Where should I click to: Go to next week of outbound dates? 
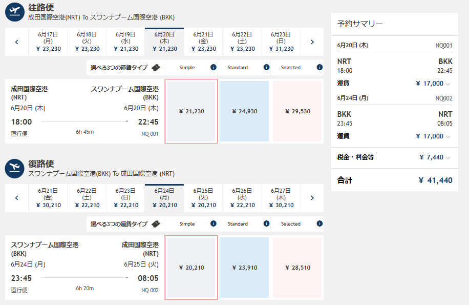[312, 42]
